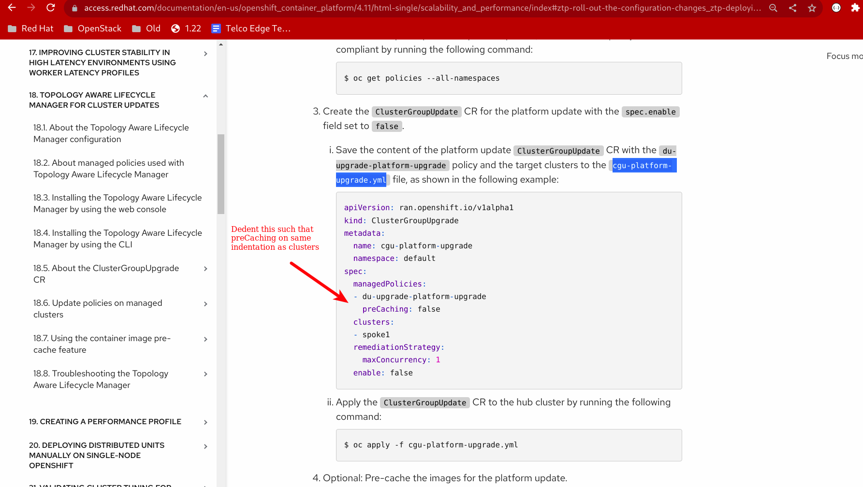Bookmark this page with the star icon

(812, 8)
